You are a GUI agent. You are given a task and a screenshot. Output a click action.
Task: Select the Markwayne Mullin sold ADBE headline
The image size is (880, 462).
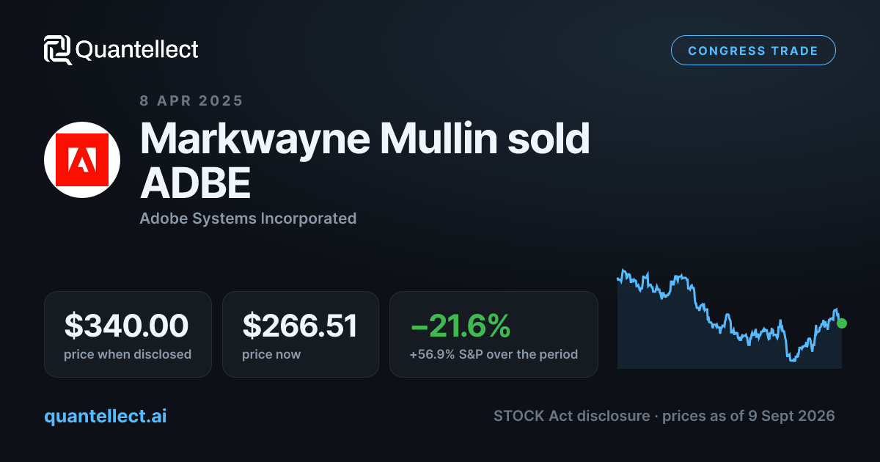(365, 160)
